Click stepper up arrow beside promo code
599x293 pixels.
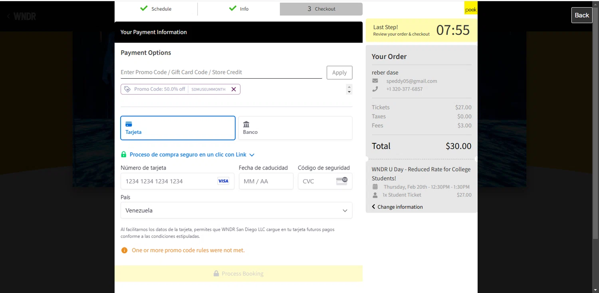pos(349,87)
